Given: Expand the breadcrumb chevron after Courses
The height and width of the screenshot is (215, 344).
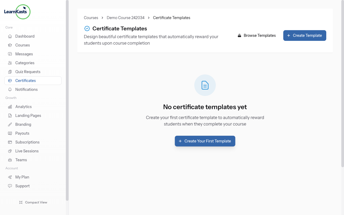Looking at the screenshot, I should (102, 17).
